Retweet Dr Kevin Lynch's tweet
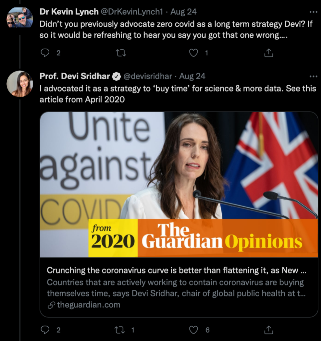The image size is (321, 341). [x=121, y=53]
